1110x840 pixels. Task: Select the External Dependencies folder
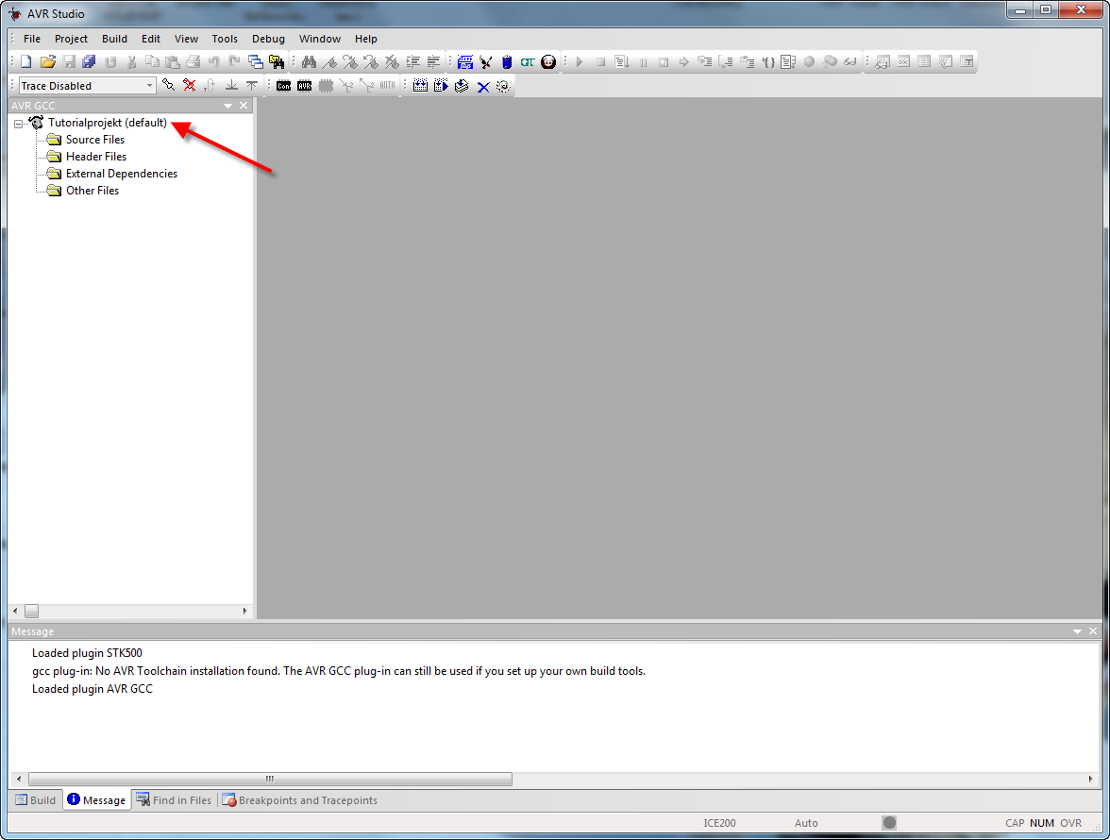pos(121,174)
